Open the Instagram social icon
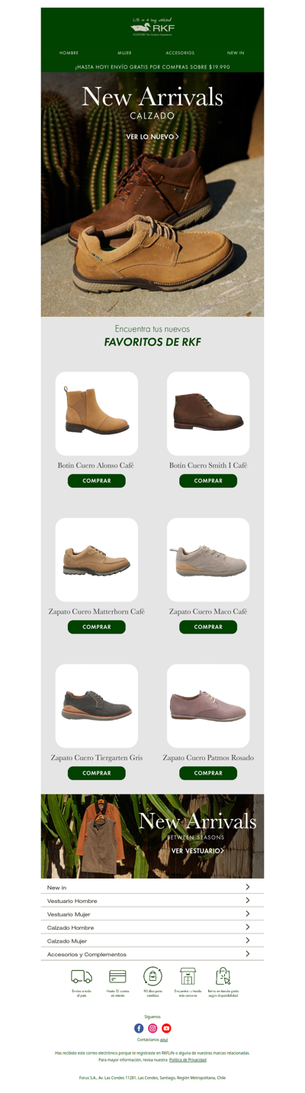The image size is (305, 1093). (152, 1028)
